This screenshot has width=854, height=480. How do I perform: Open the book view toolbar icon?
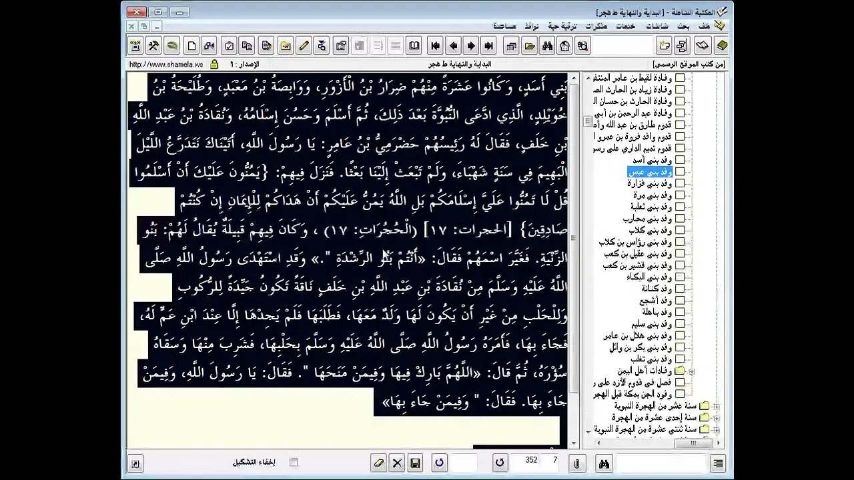[x=414, y=46]
